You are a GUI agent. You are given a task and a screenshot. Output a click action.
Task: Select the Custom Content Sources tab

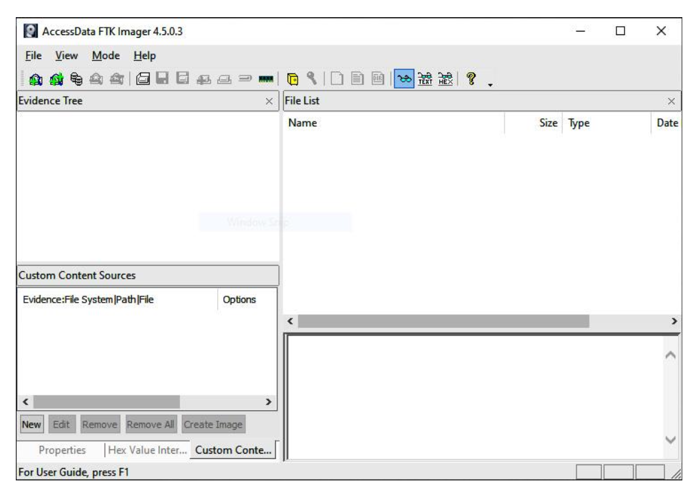[x=233, y=450]
